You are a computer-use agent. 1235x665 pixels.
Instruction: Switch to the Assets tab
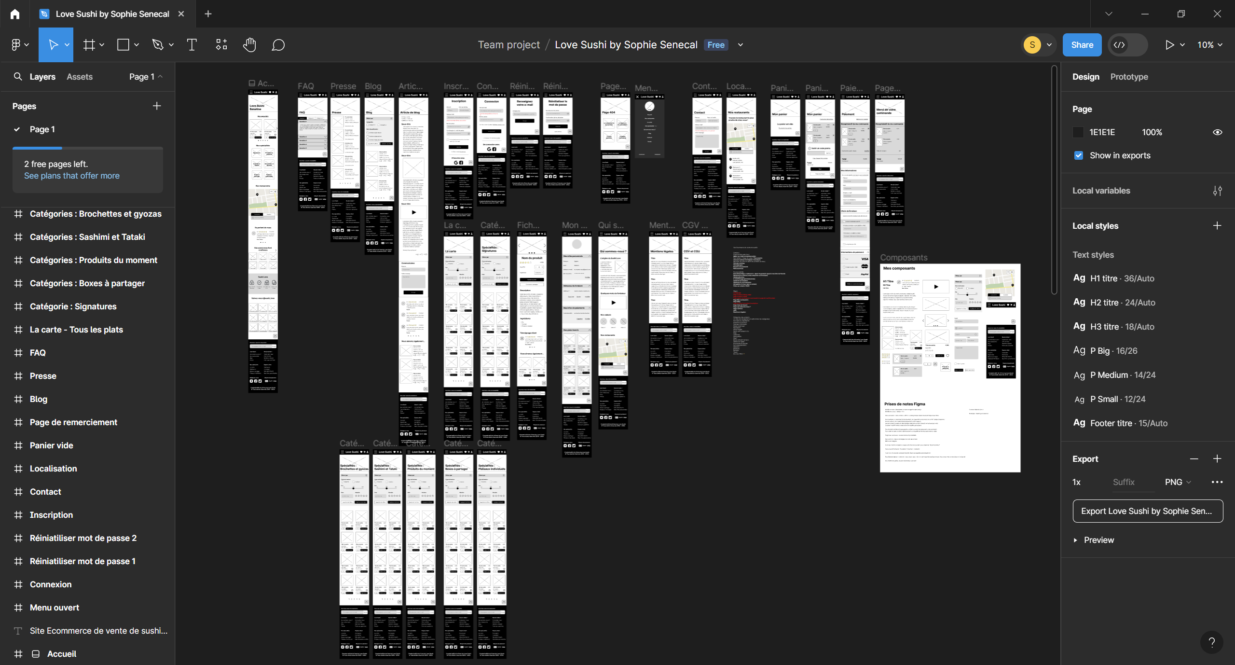(80, 77)
